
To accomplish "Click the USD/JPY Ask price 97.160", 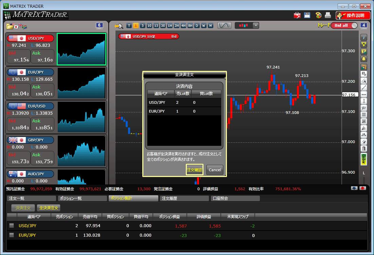I will pyautogui.click(x=42, y=57).
